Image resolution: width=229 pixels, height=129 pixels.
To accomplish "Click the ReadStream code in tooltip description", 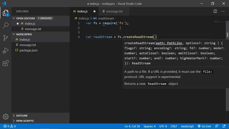I will click(x=157, y=84).
